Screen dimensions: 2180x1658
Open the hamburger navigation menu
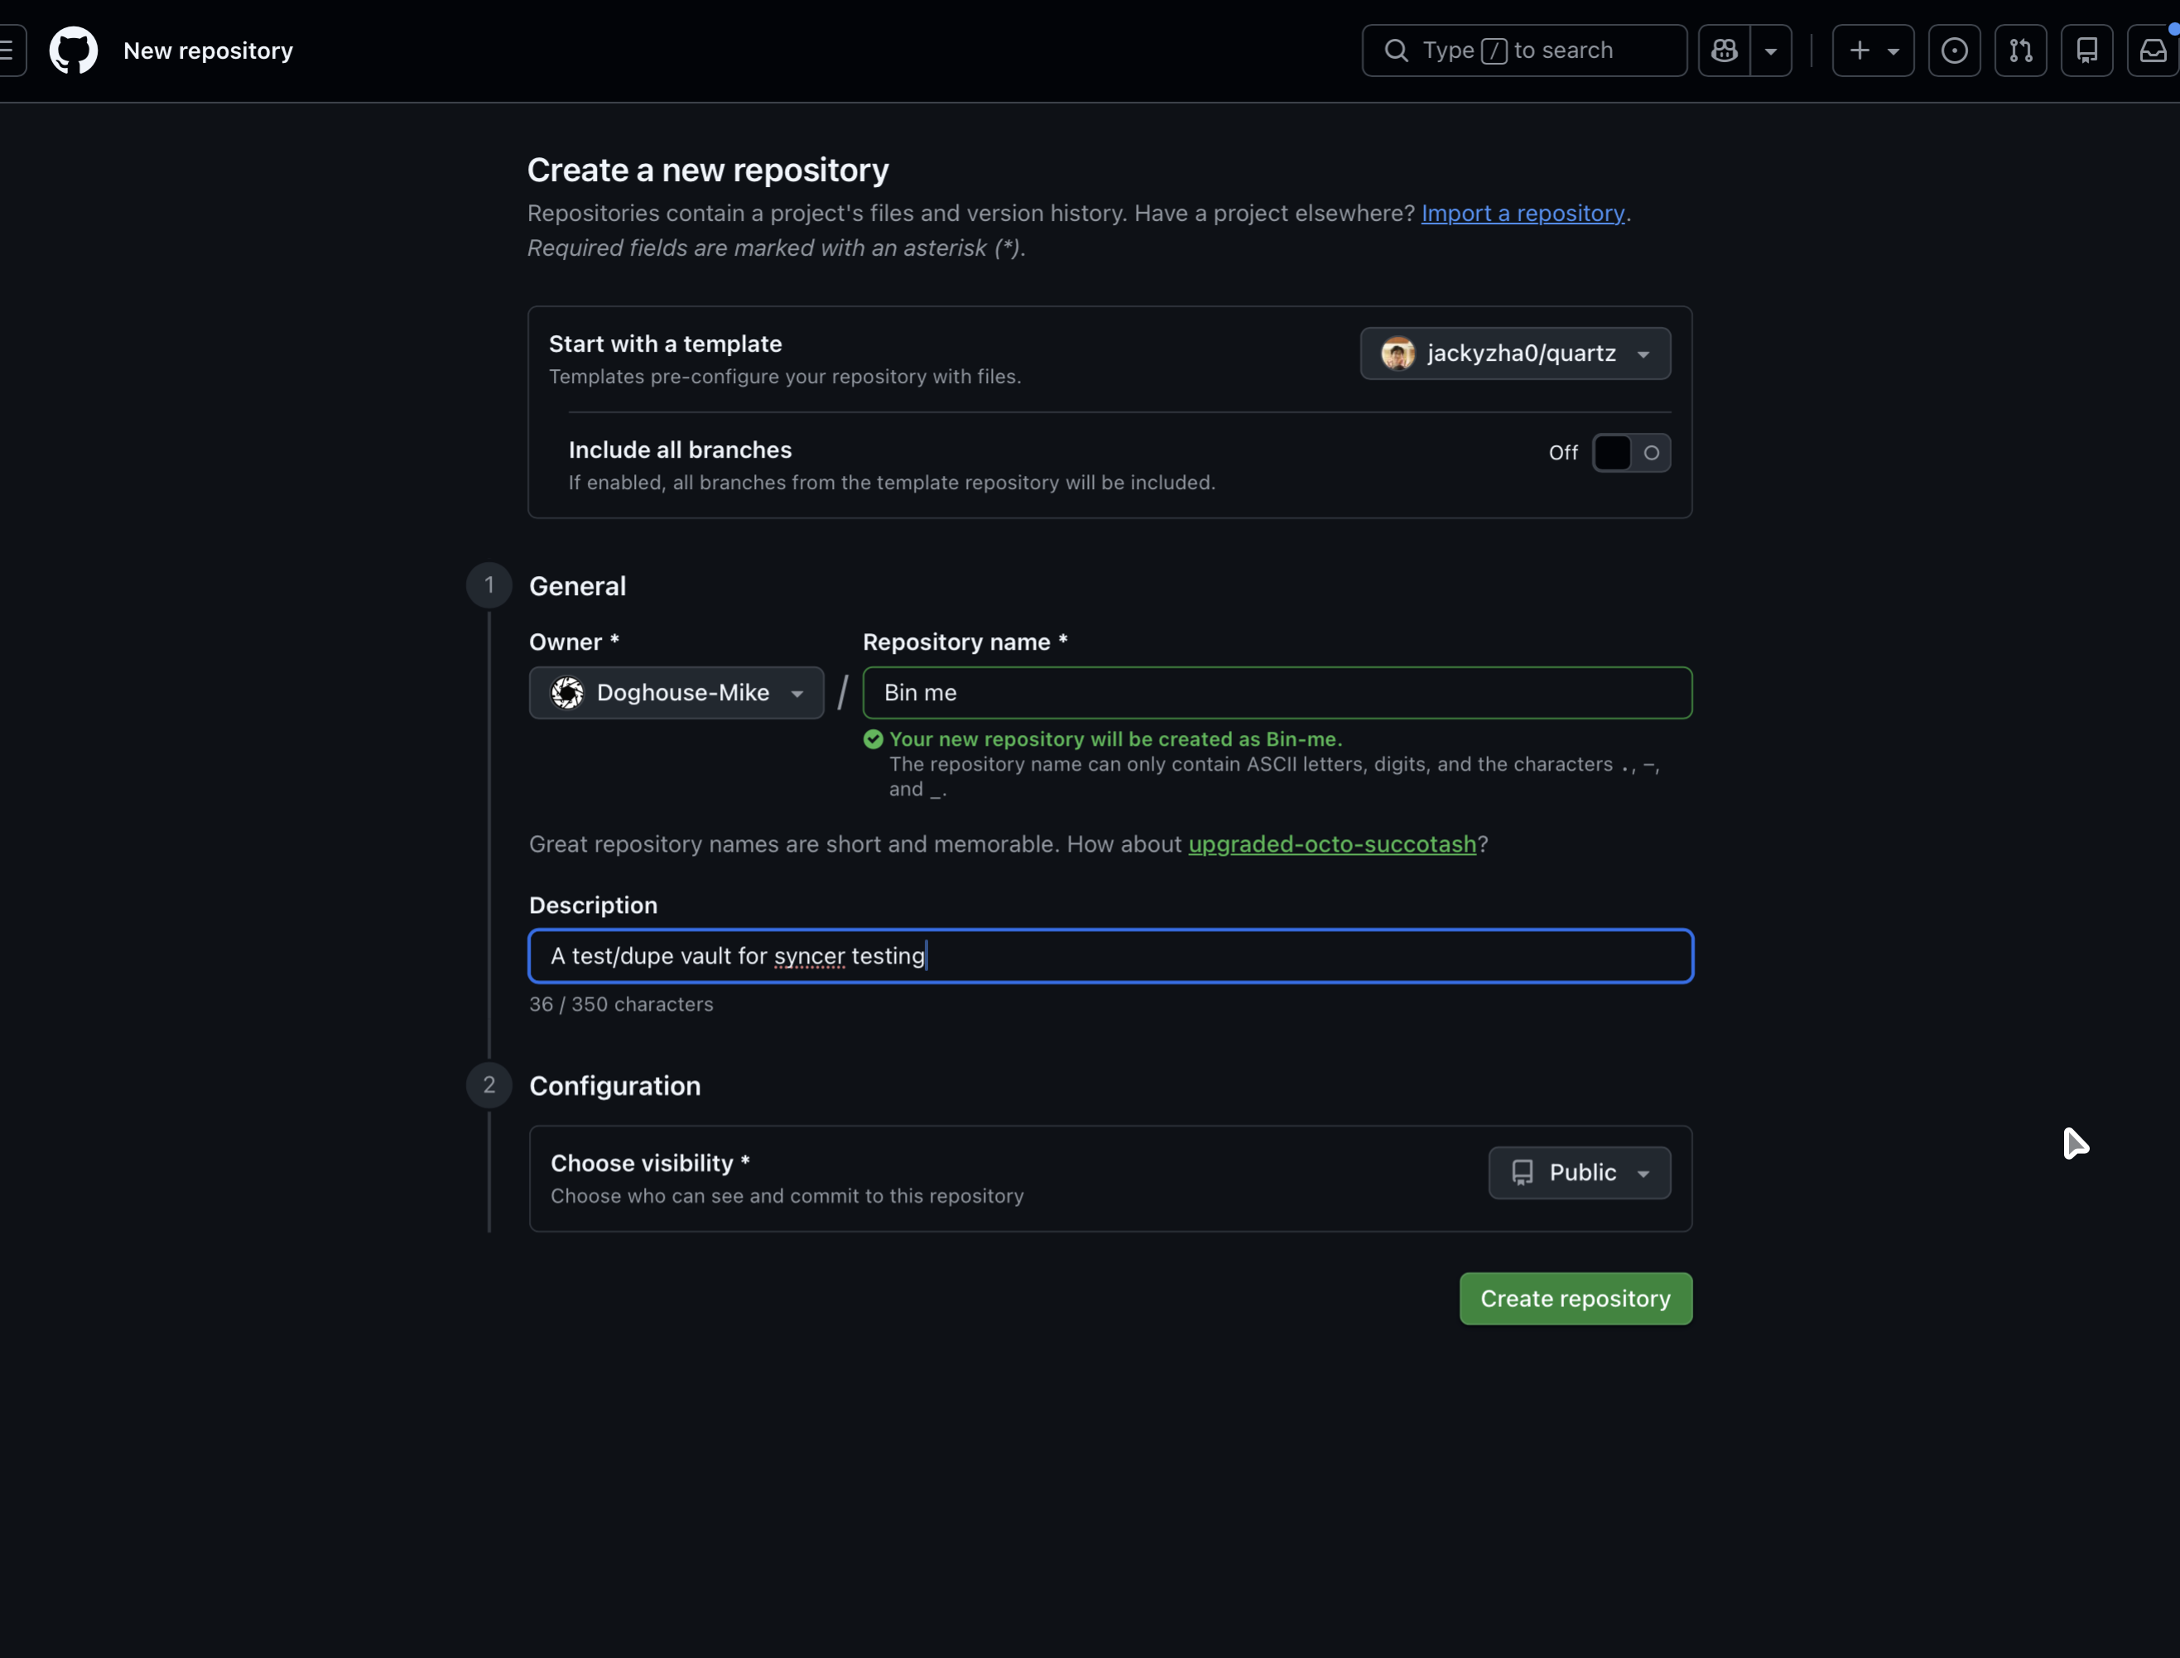tap(9, 50)
